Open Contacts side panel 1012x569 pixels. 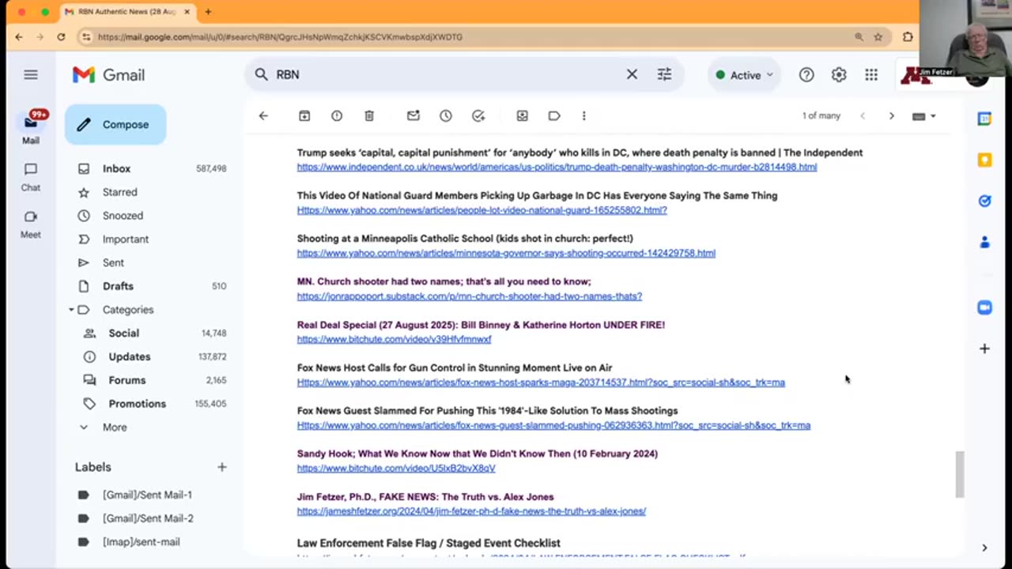[x=984, y=242]
